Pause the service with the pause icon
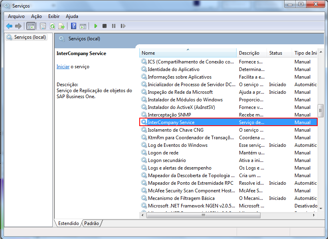The width and height of the screenshot is (328, 239). [x=114, y=26]
